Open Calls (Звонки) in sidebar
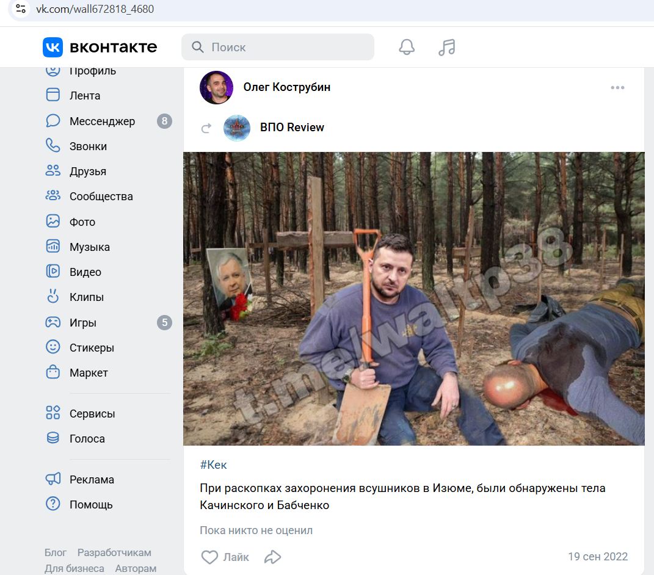Image resolution: width=654 pixels, height=575 pixels. click(87, 146)
